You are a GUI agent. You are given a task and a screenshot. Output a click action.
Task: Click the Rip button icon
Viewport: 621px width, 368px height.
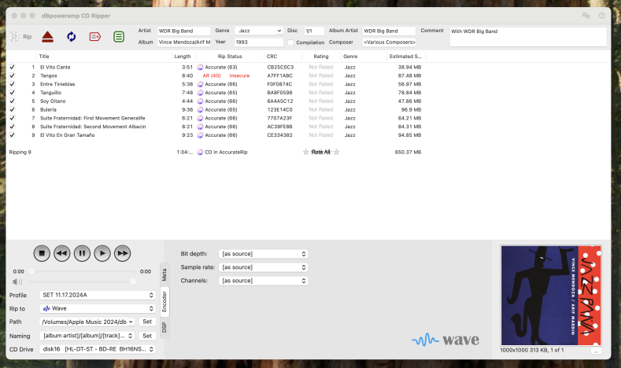click(15, 37)
